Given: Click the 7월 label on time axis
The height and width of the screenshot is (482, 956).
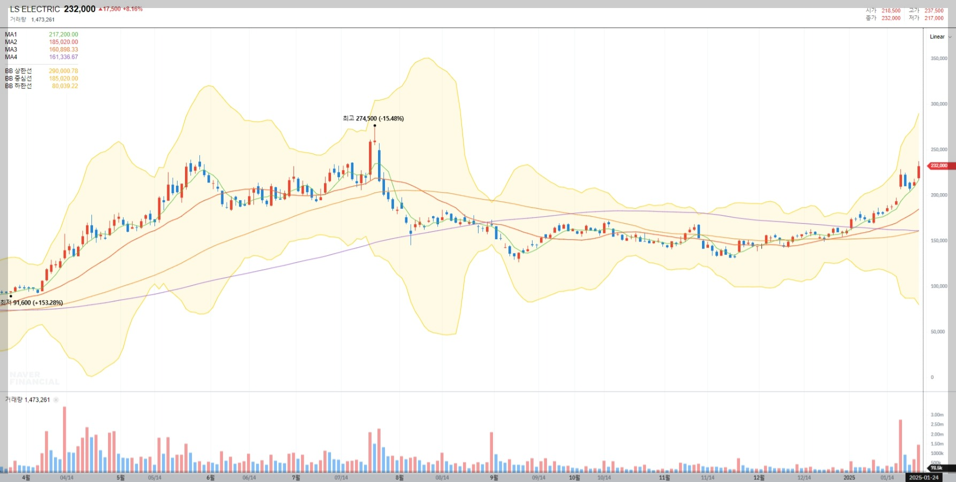Looking at the screenshot, I should tap(296, 478).
